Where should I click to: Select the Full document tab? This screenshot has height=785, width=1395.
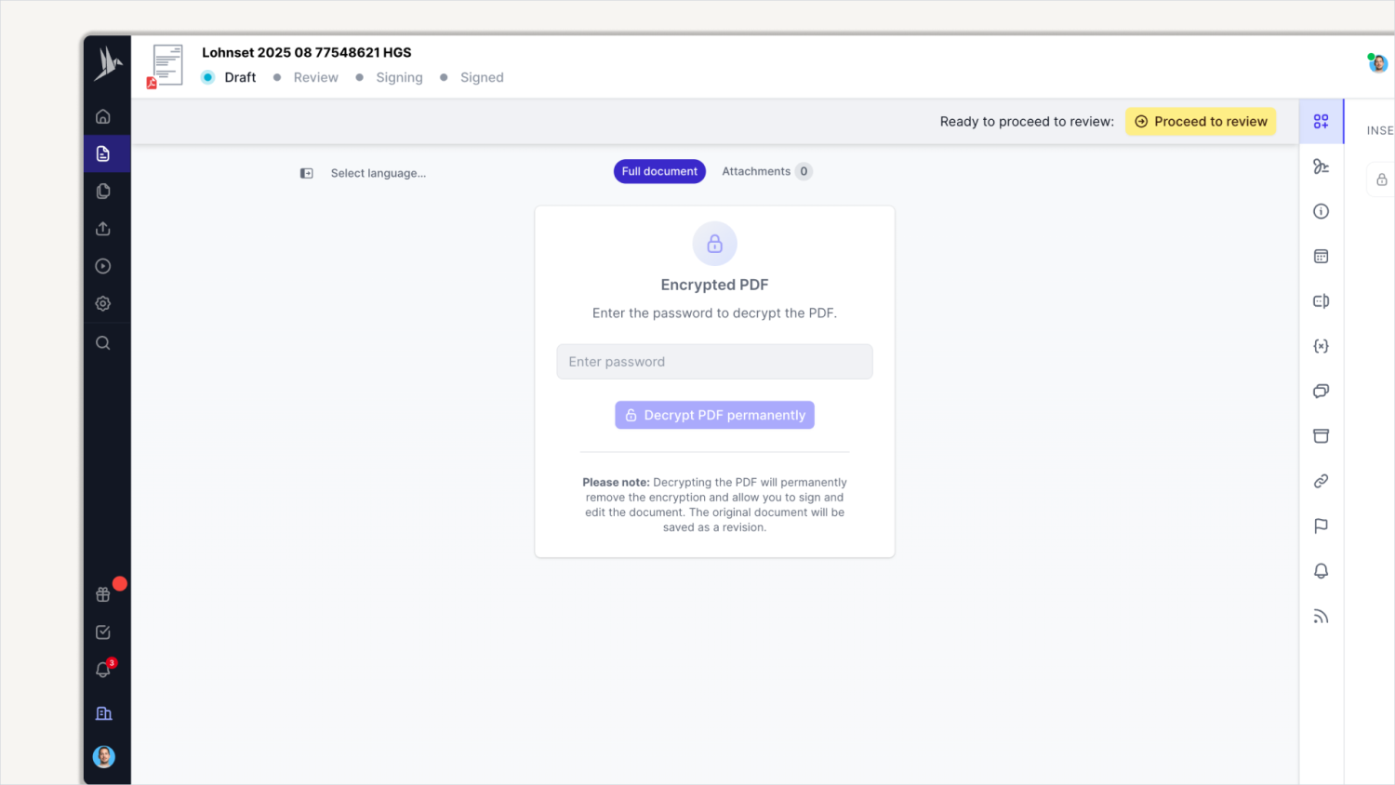pyautogui.click(x=659, y=171)
